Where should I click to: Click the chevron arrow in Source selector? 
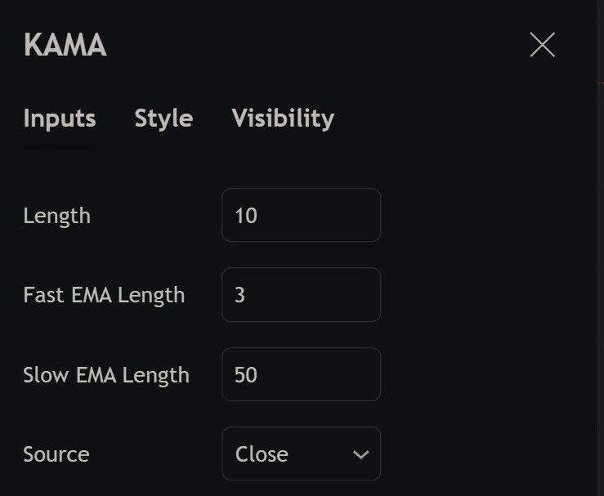point(360,454)
